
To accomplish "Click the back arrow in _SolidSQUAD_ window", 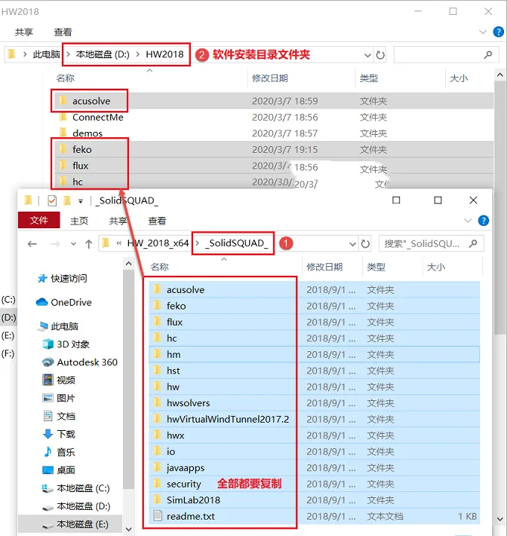I will click(x=32, y=244).
